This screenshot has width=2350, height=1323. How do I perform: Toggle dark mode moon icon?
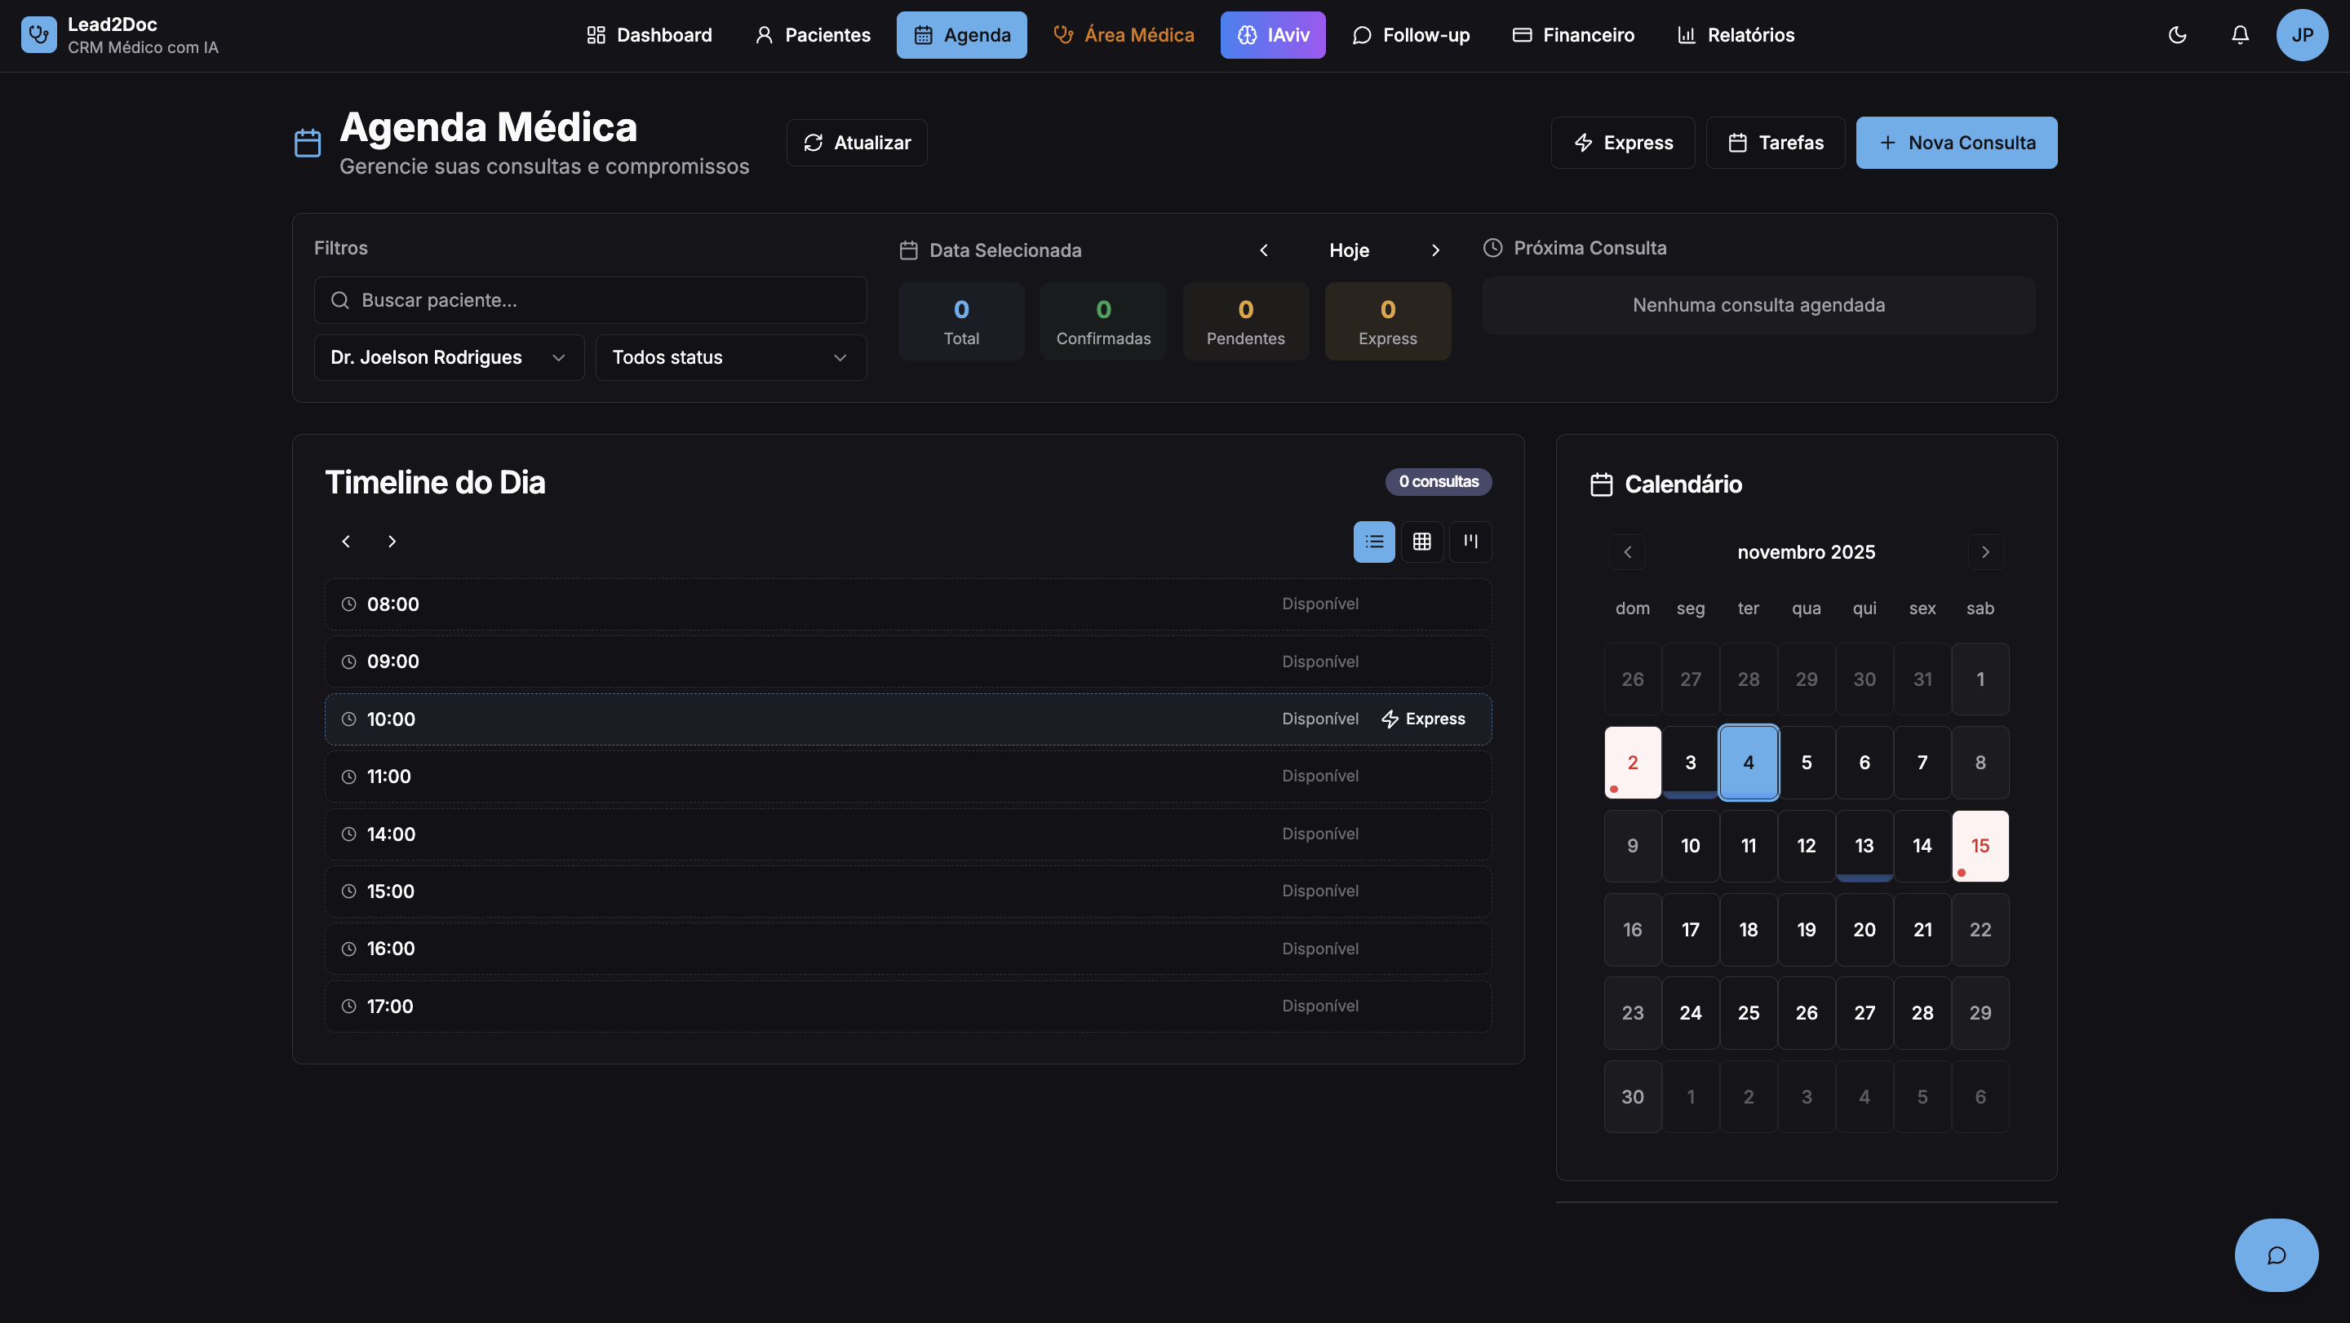point(2177,34)
